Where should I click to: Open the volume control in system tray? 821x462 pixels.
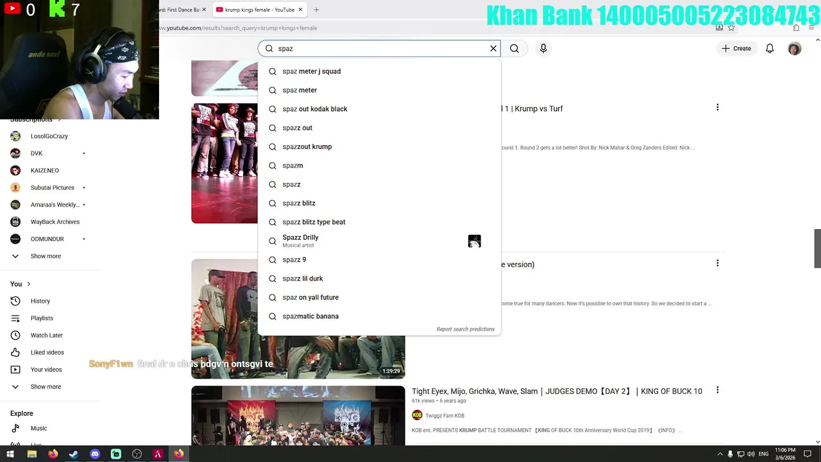point(750,454)
